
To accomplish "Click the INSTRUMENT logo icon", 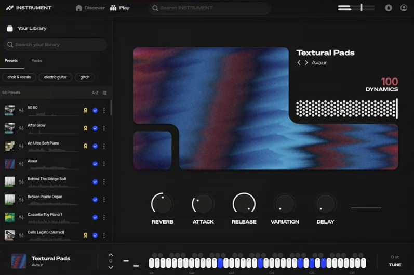I will pos(10,8).
